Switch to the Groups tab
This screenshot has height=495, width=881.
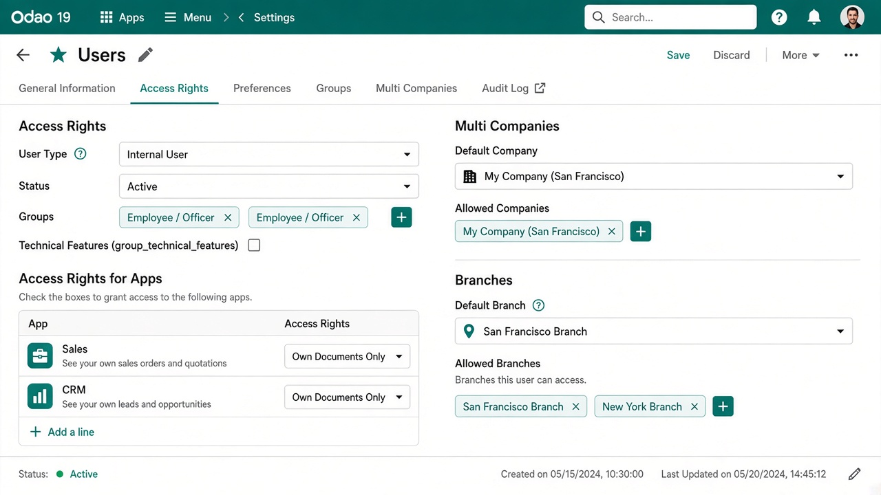pyautogui.click(x=334, y=88)
